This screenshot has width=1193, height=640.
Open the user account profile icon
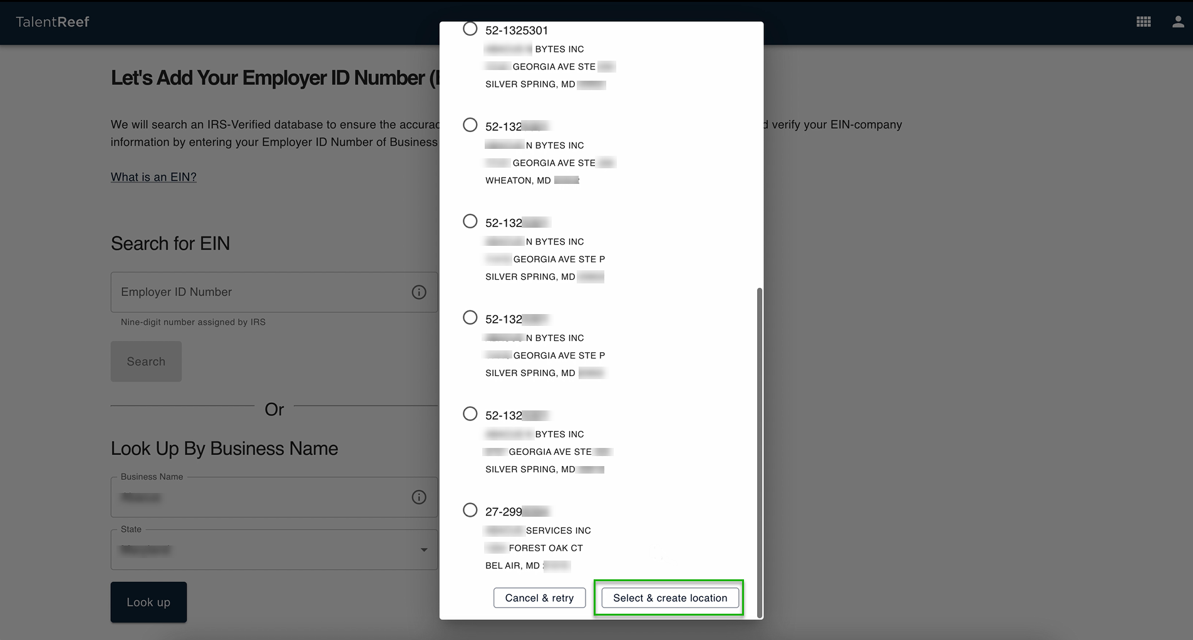click(1177, 22)
